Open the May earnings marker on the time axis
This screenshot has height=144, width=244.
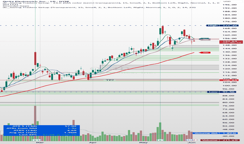pos(160,140)
